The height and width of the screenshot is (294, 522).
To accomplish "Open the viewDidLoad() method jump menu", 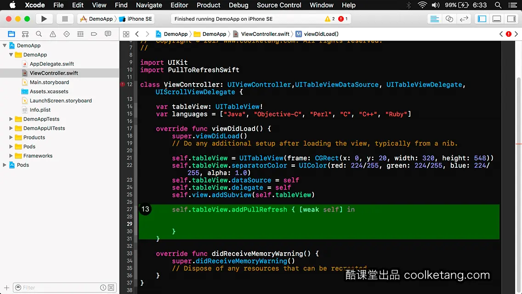I will (x=317, y=34).
